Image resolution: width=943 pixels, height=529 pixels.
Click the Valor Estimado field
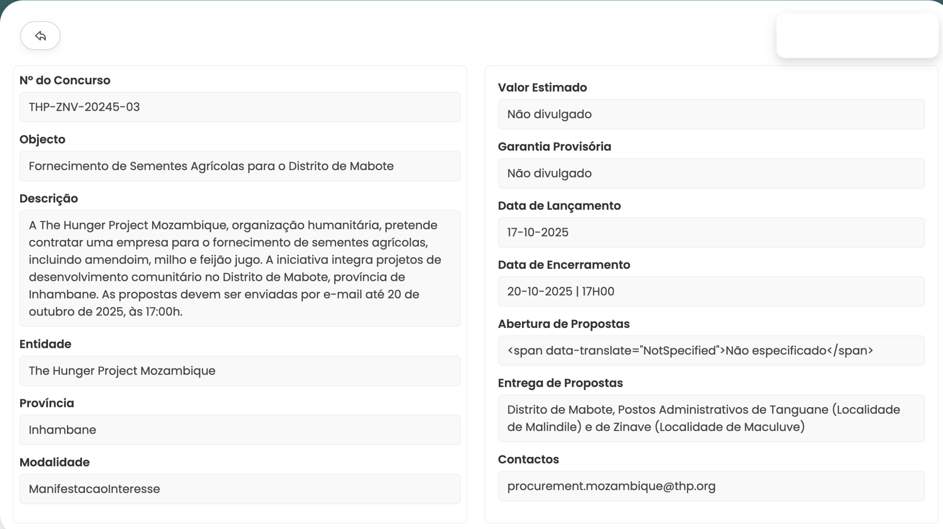pyautogui.click(x=711, y=114)
